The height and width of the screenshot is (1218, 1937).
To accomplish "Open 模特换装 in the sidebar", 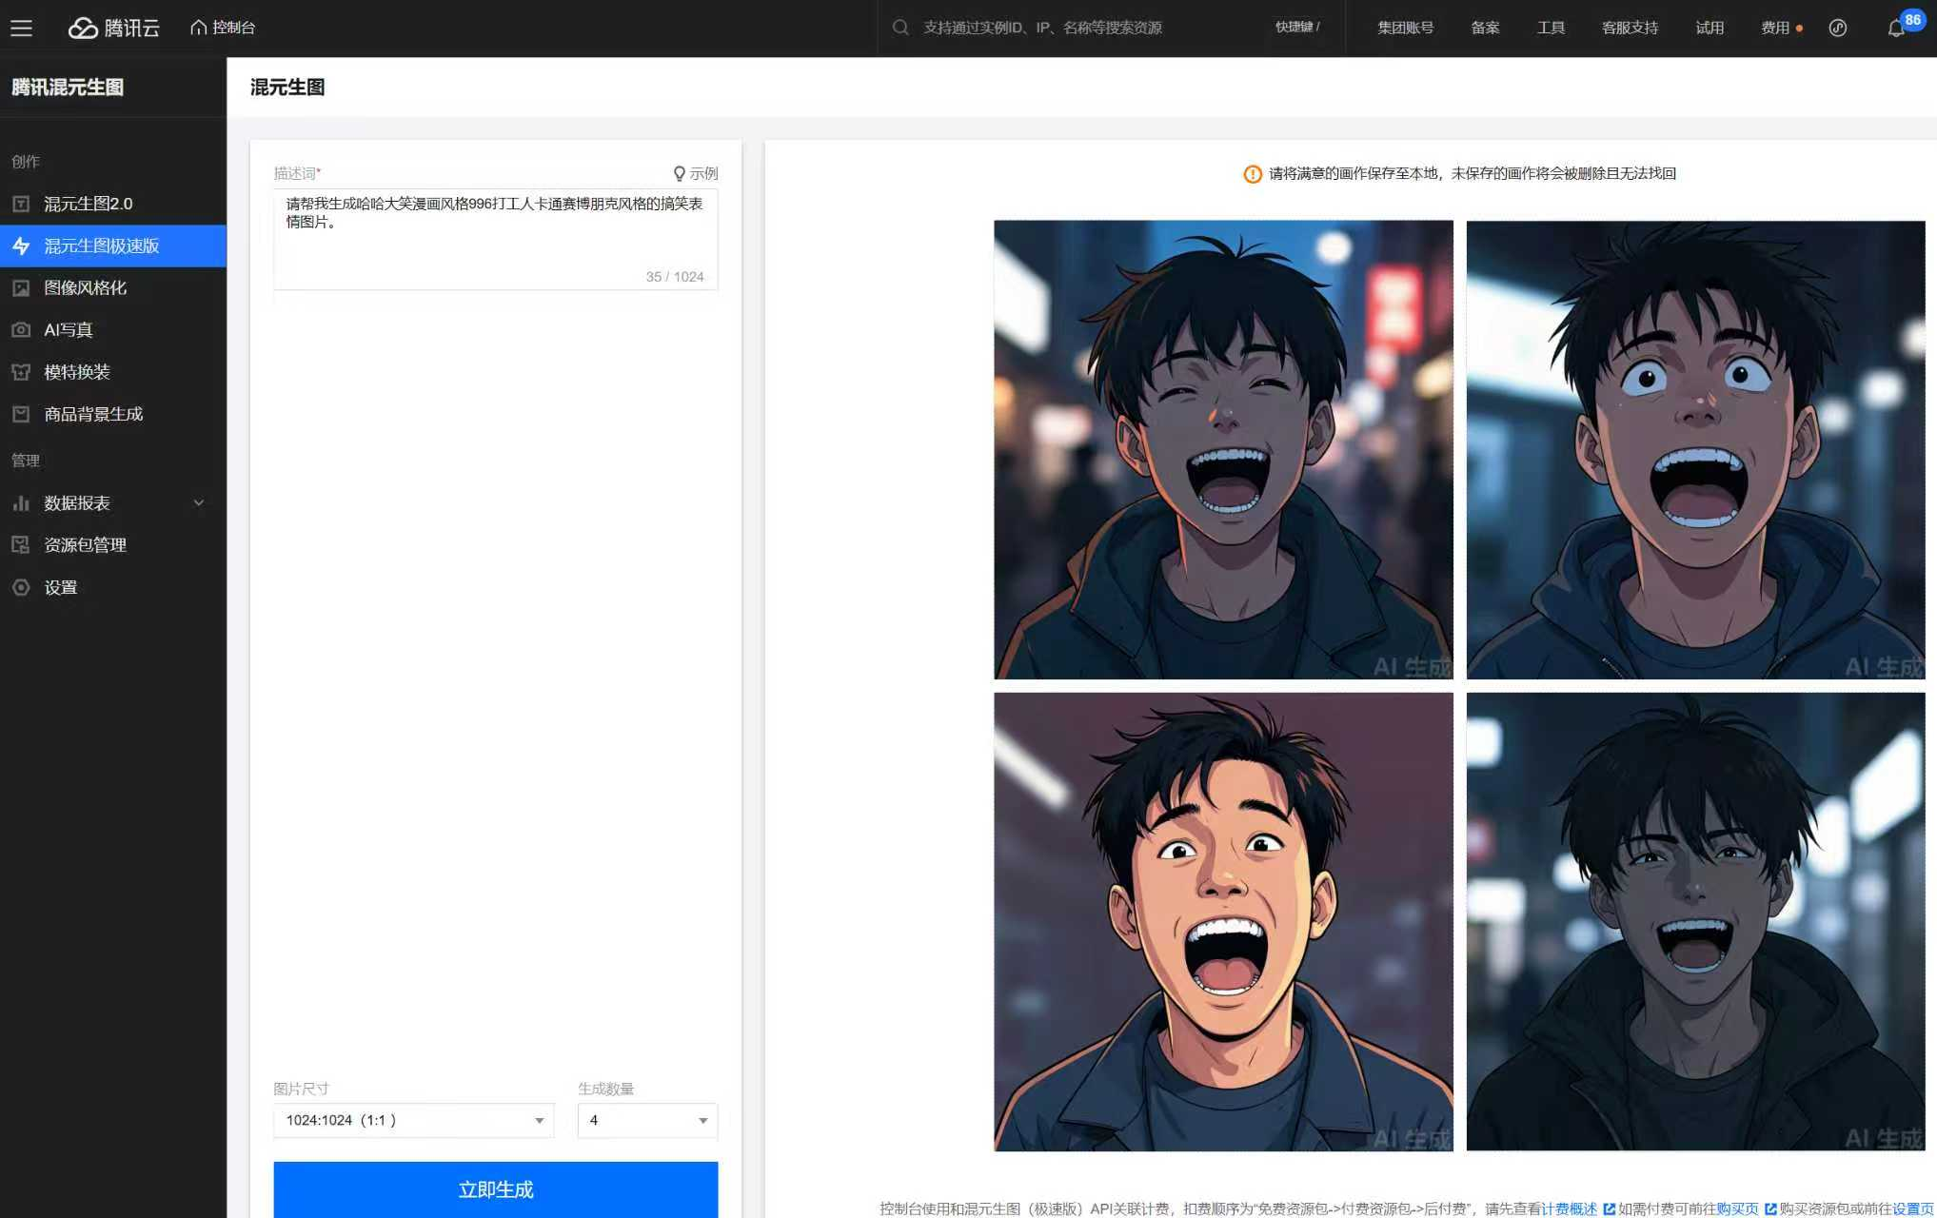I will click(x=76, y=372).
